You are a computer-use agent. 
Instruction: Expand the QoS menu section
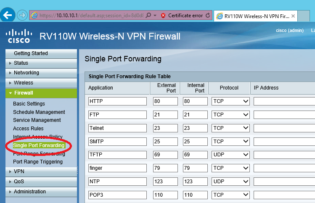click(x=41, y=182)
